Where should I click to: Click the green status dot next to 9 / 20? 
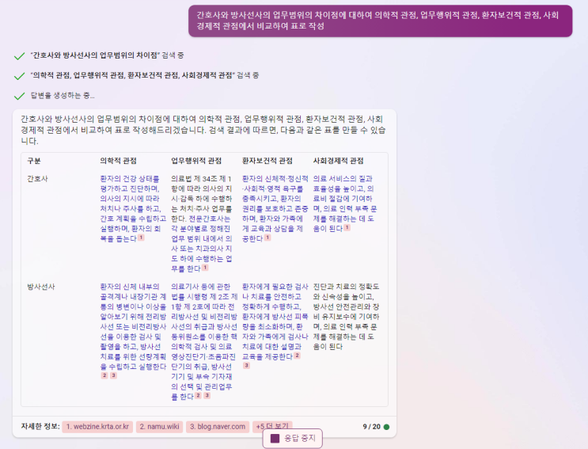pyautogui.click(x=386, y=427)
